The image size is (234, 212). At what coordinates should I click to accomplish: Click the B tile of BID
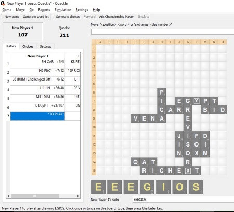click(205, 110)
